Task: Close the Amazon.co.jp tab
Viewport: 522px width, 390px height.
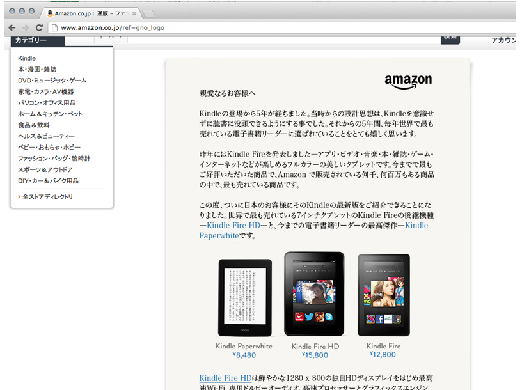Action: tap(134, 13)
